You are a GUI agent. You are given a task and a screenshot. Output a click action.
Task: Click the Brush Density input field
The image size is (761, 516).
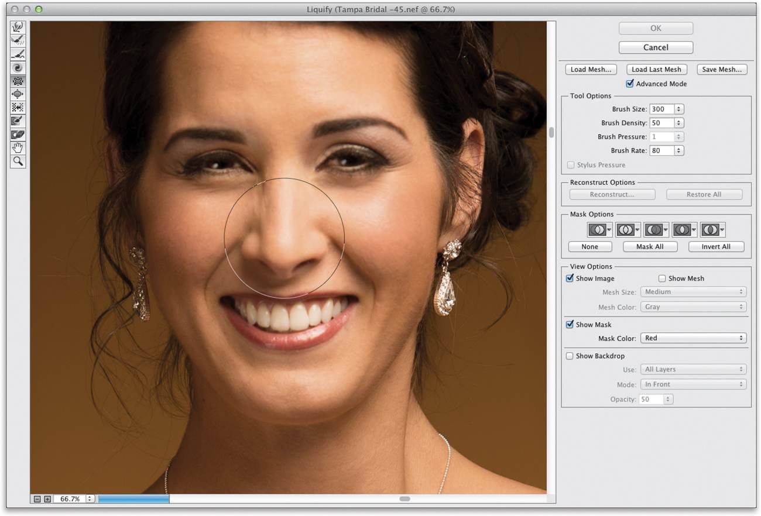[x=662, y=123]
